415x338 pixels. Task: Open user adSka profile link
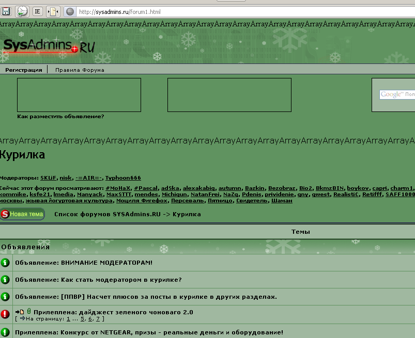coord(170,188)
